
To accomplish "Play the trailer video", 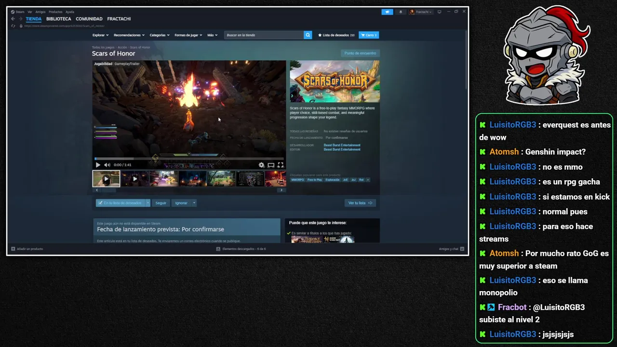I will [x=98, y=165].
